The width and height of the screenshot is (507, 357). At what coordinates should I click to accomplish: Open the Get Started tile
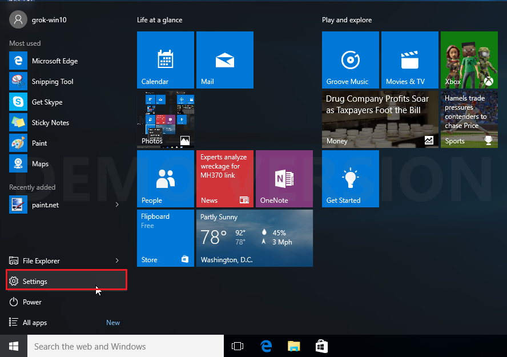point(351,178)
